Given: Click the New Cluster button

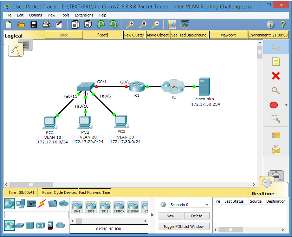Looking at the screenshot, I should [134, 35].
